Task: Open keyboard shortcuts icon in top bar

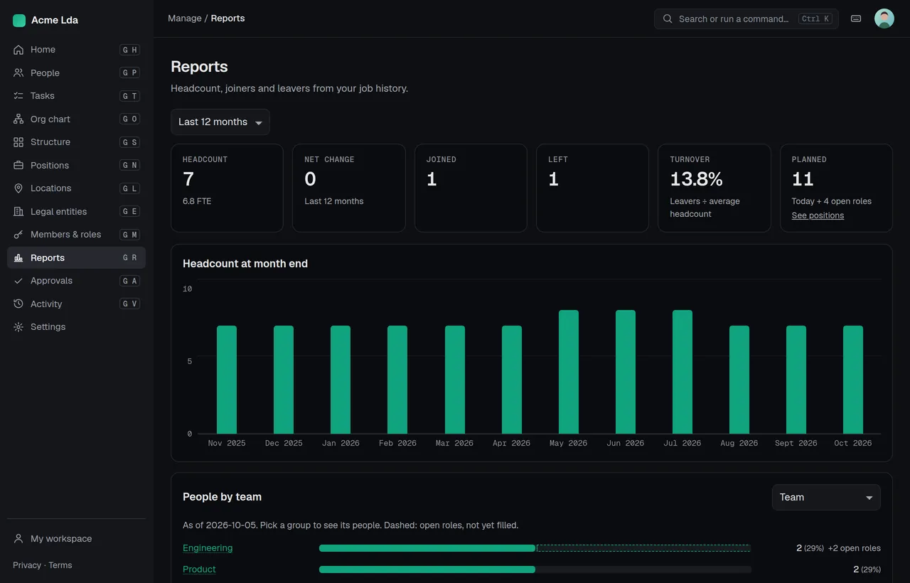Action: [x=856, y=18]
